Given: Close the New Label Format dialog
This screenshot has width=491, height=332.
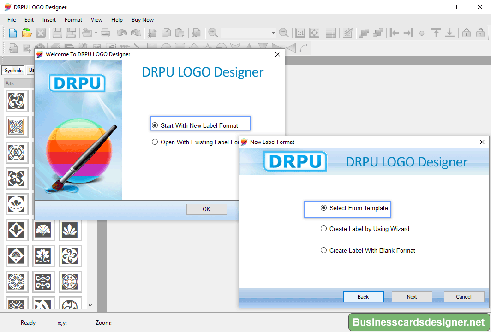Looking at the screenshot, I should (x=482, y=142).
